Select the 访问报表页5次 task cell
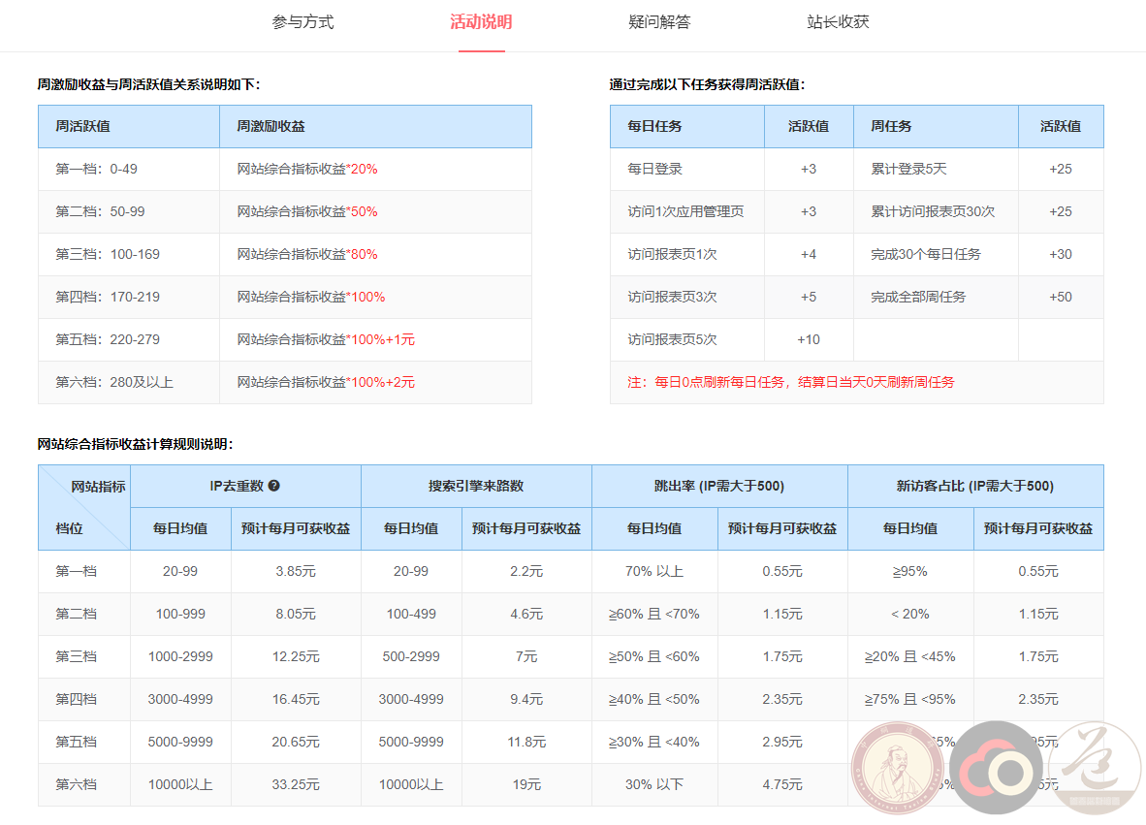Screen dimensions: 1146x825 (687, 339)
